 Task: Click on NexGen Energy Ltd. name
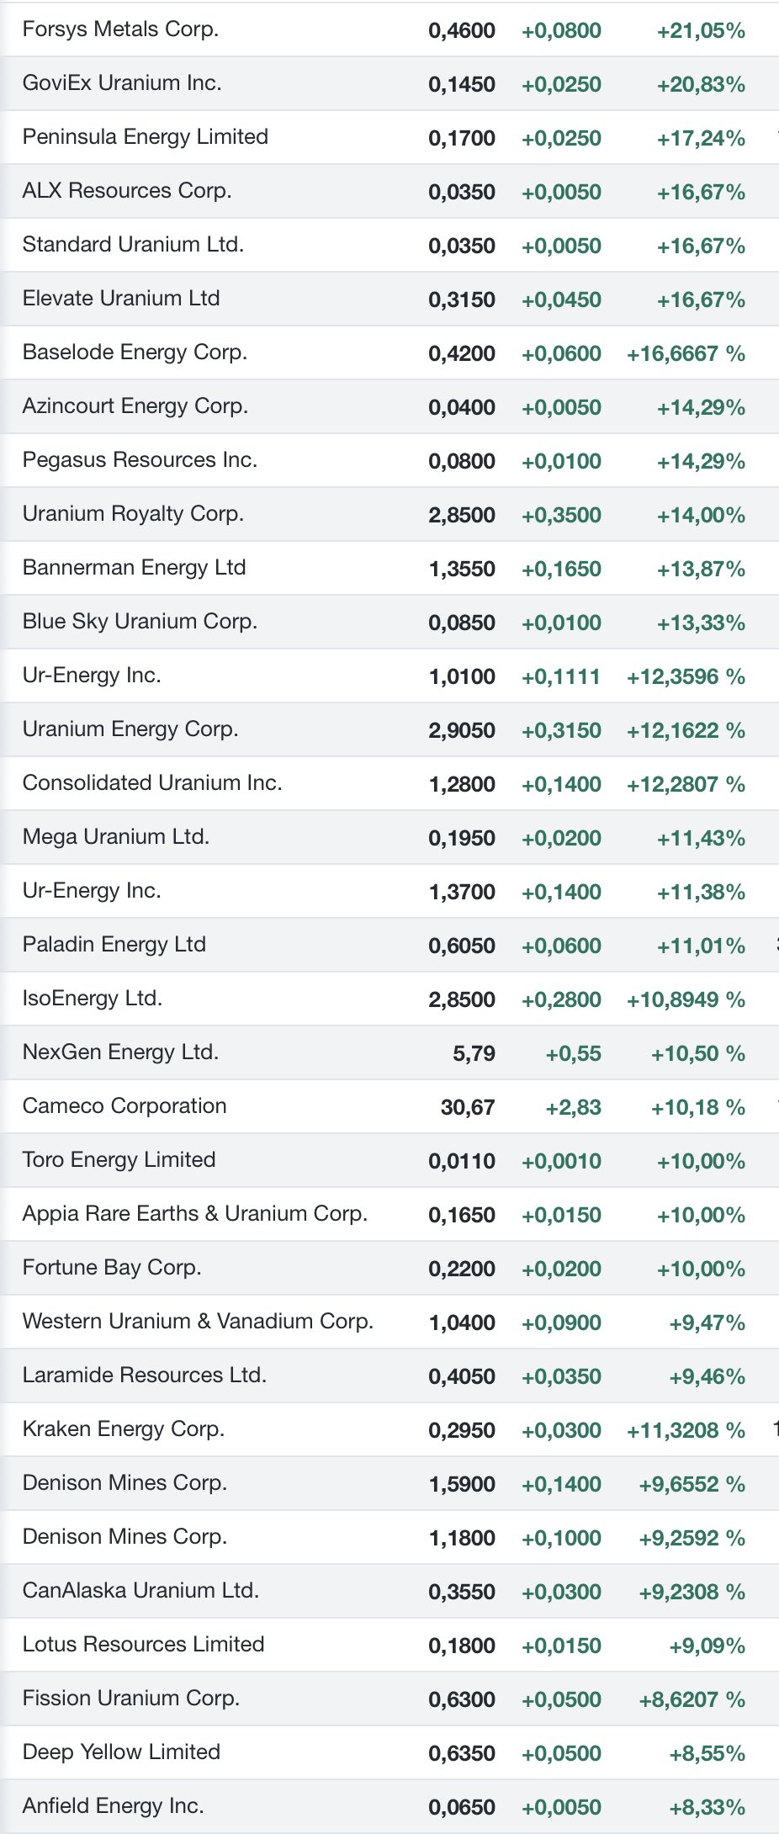pos(120,1052)
